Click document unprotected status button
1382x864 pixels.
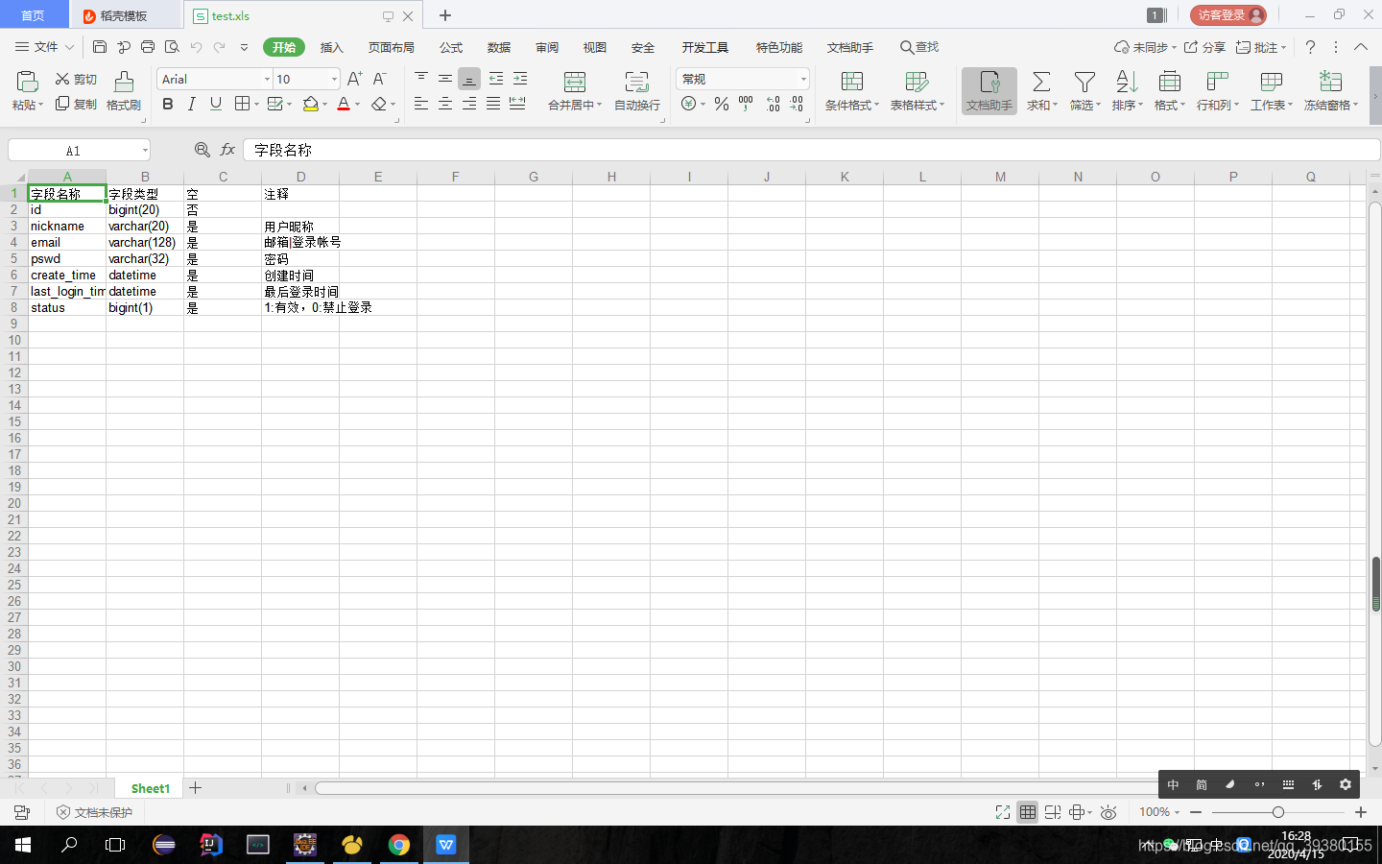(x=94, y=812)
